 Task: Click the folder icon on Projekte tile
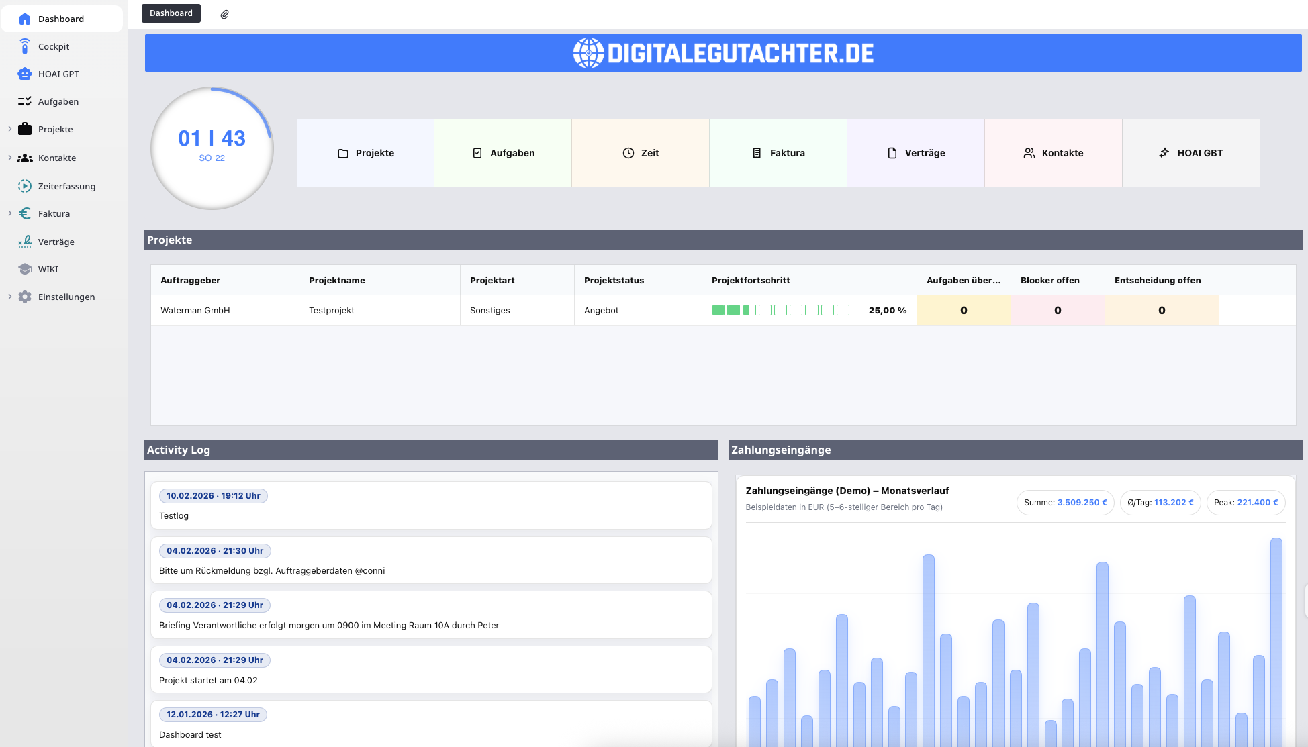[x=343, y=153]
